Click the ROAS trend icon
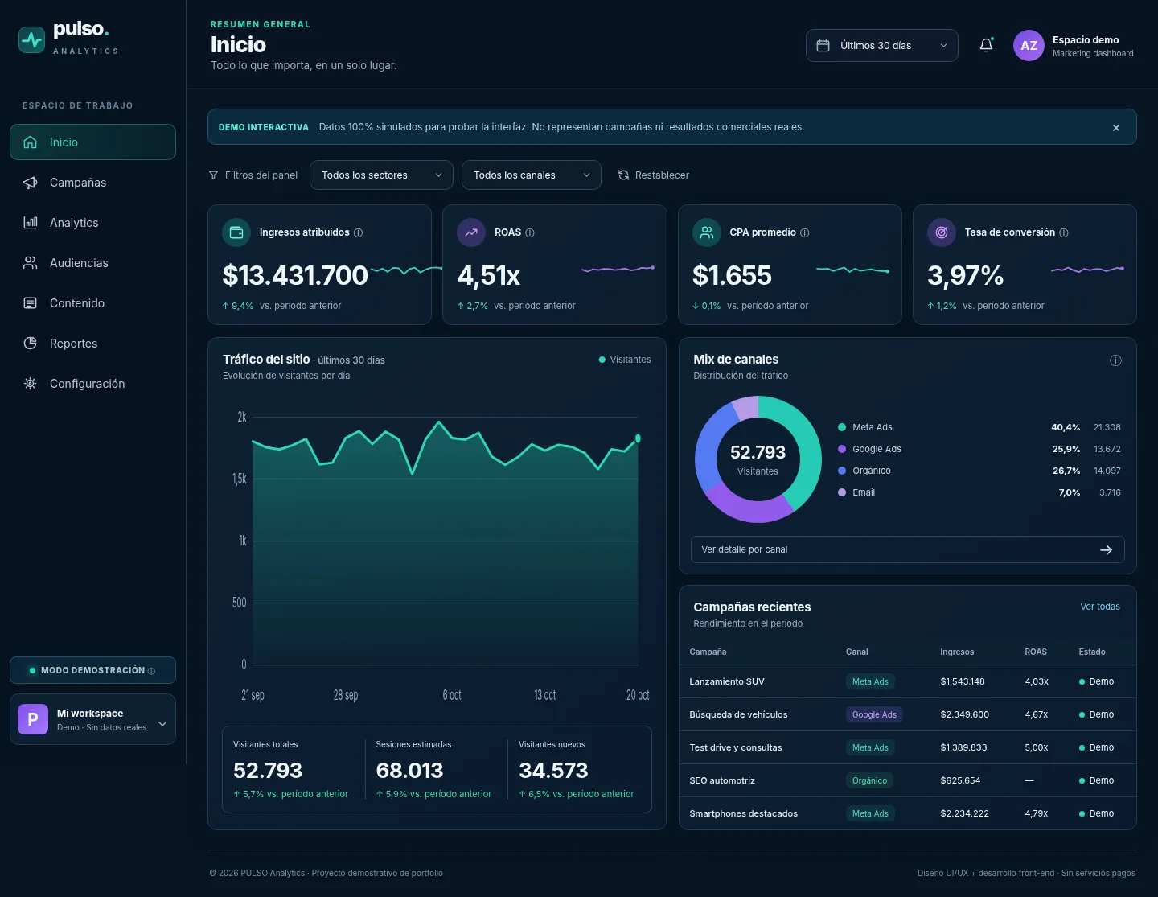 click(x=471, y=232)
